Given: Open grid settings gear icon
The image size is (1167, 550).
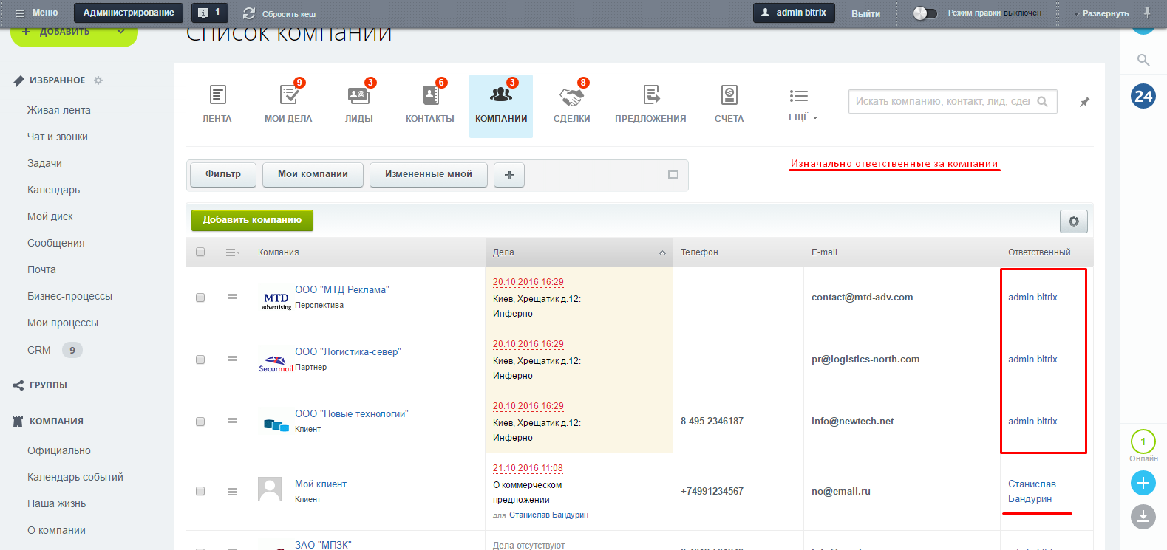Looking at the screenshot, I should coord(1074,221).
